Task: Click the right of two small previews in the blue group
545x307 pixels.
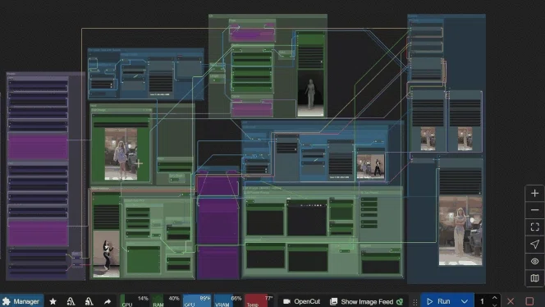Action: (x=465, y=139)
